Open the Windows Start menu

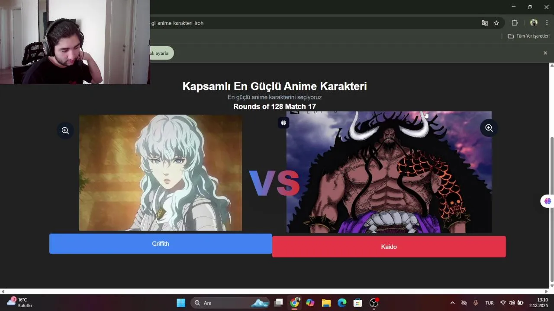[x=181, y=303]
